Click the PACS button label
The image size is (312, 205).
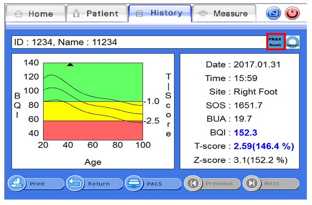tap(154, 184)
